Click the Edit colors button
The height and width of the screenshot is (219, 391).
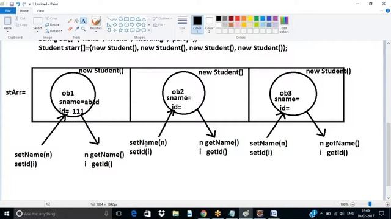[x=284, y=24]
